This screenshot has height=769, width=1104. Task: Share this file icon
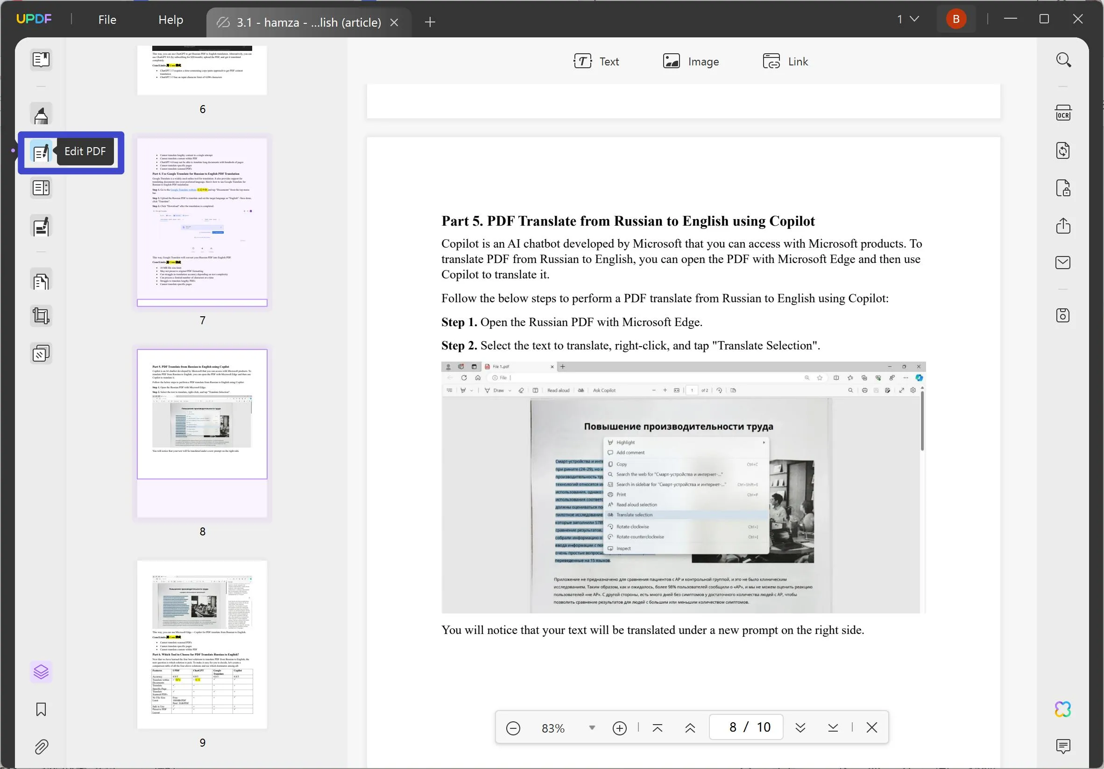1063,226
